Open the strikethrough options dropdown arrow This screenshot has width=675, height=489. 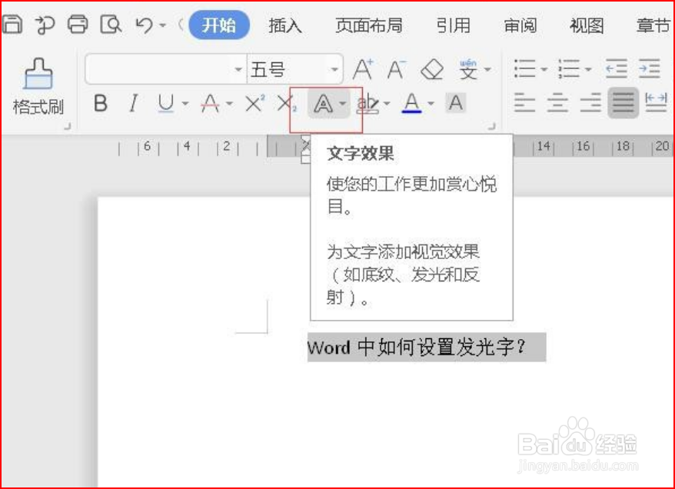(229, 103)
